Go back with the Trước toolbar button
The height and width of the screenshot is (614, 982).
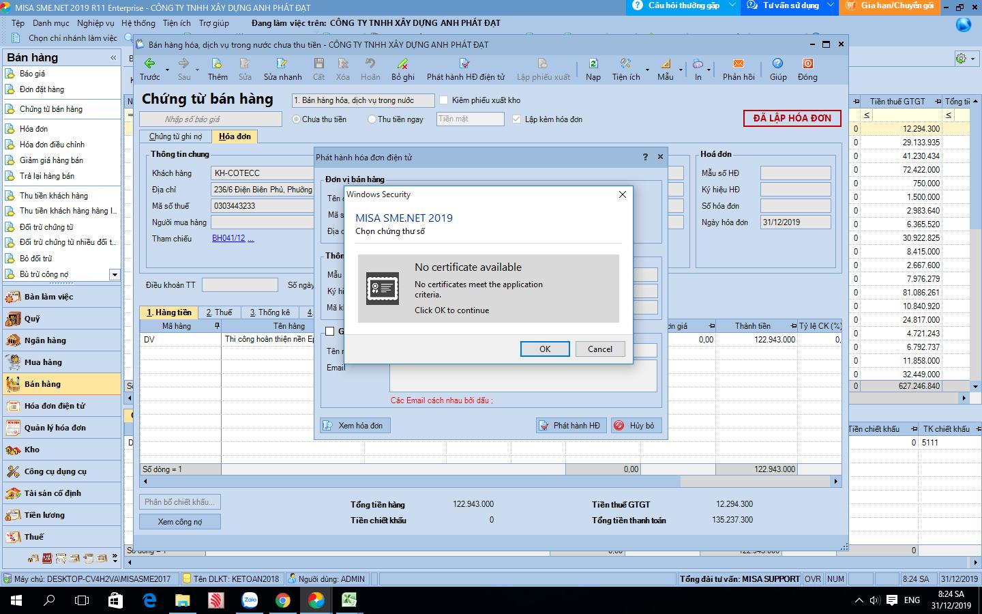(149, 69)
